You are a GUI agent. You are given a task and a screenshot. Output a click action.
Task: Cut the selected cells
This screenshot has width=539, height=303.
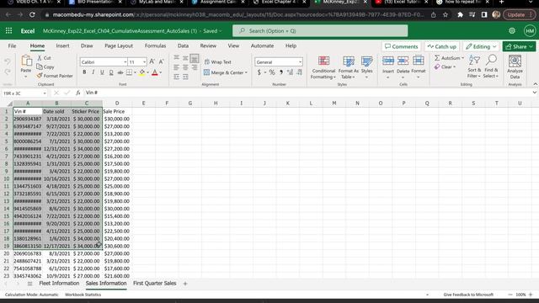44,58
